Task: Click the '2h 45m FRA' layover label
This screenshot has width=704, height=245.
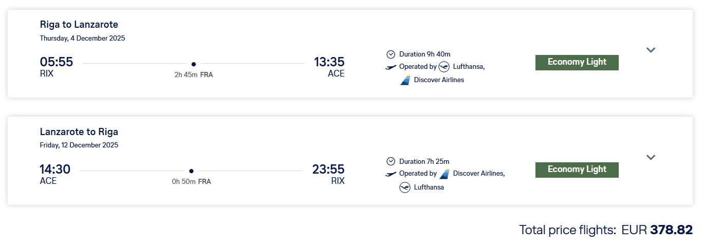Action: (x=194, y=74)
